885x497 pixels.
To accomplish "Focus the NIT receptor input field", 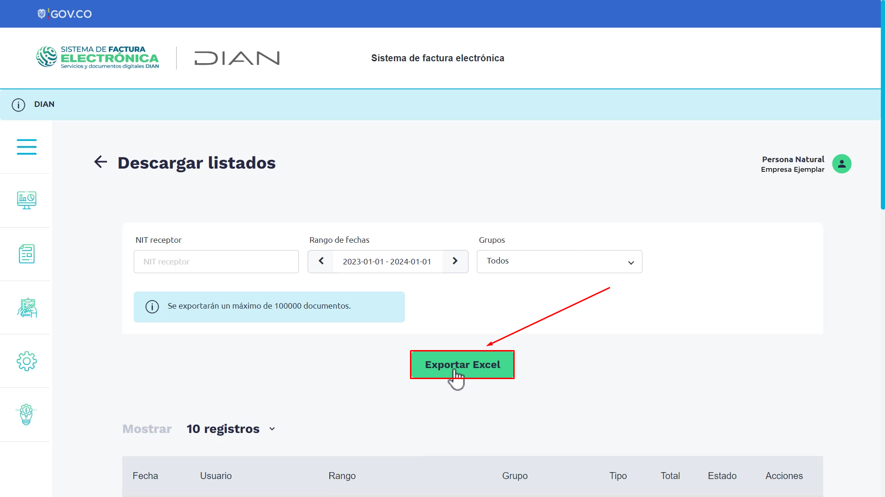I will 216,262.
